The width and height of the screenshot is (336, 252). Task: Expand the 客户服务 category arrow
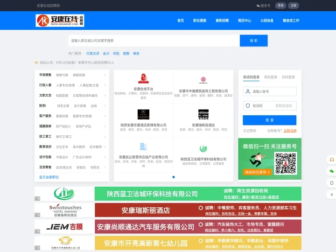(x=105, y=116)
